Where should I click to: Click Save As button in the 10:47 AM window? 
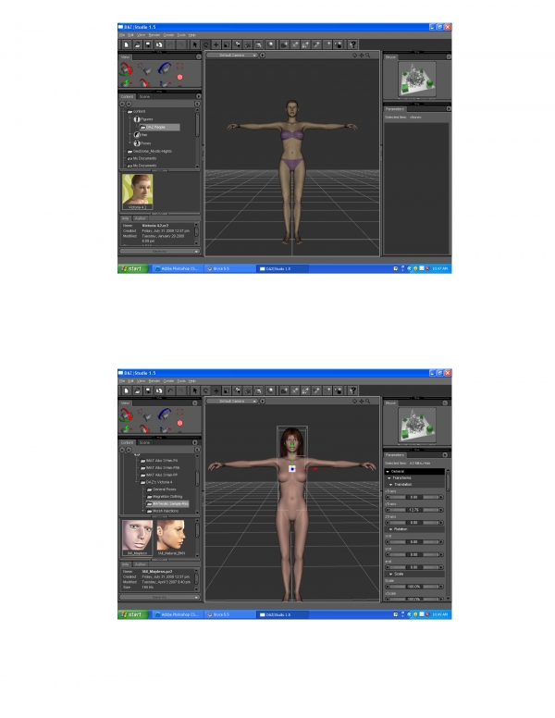(x=159, y=252)
